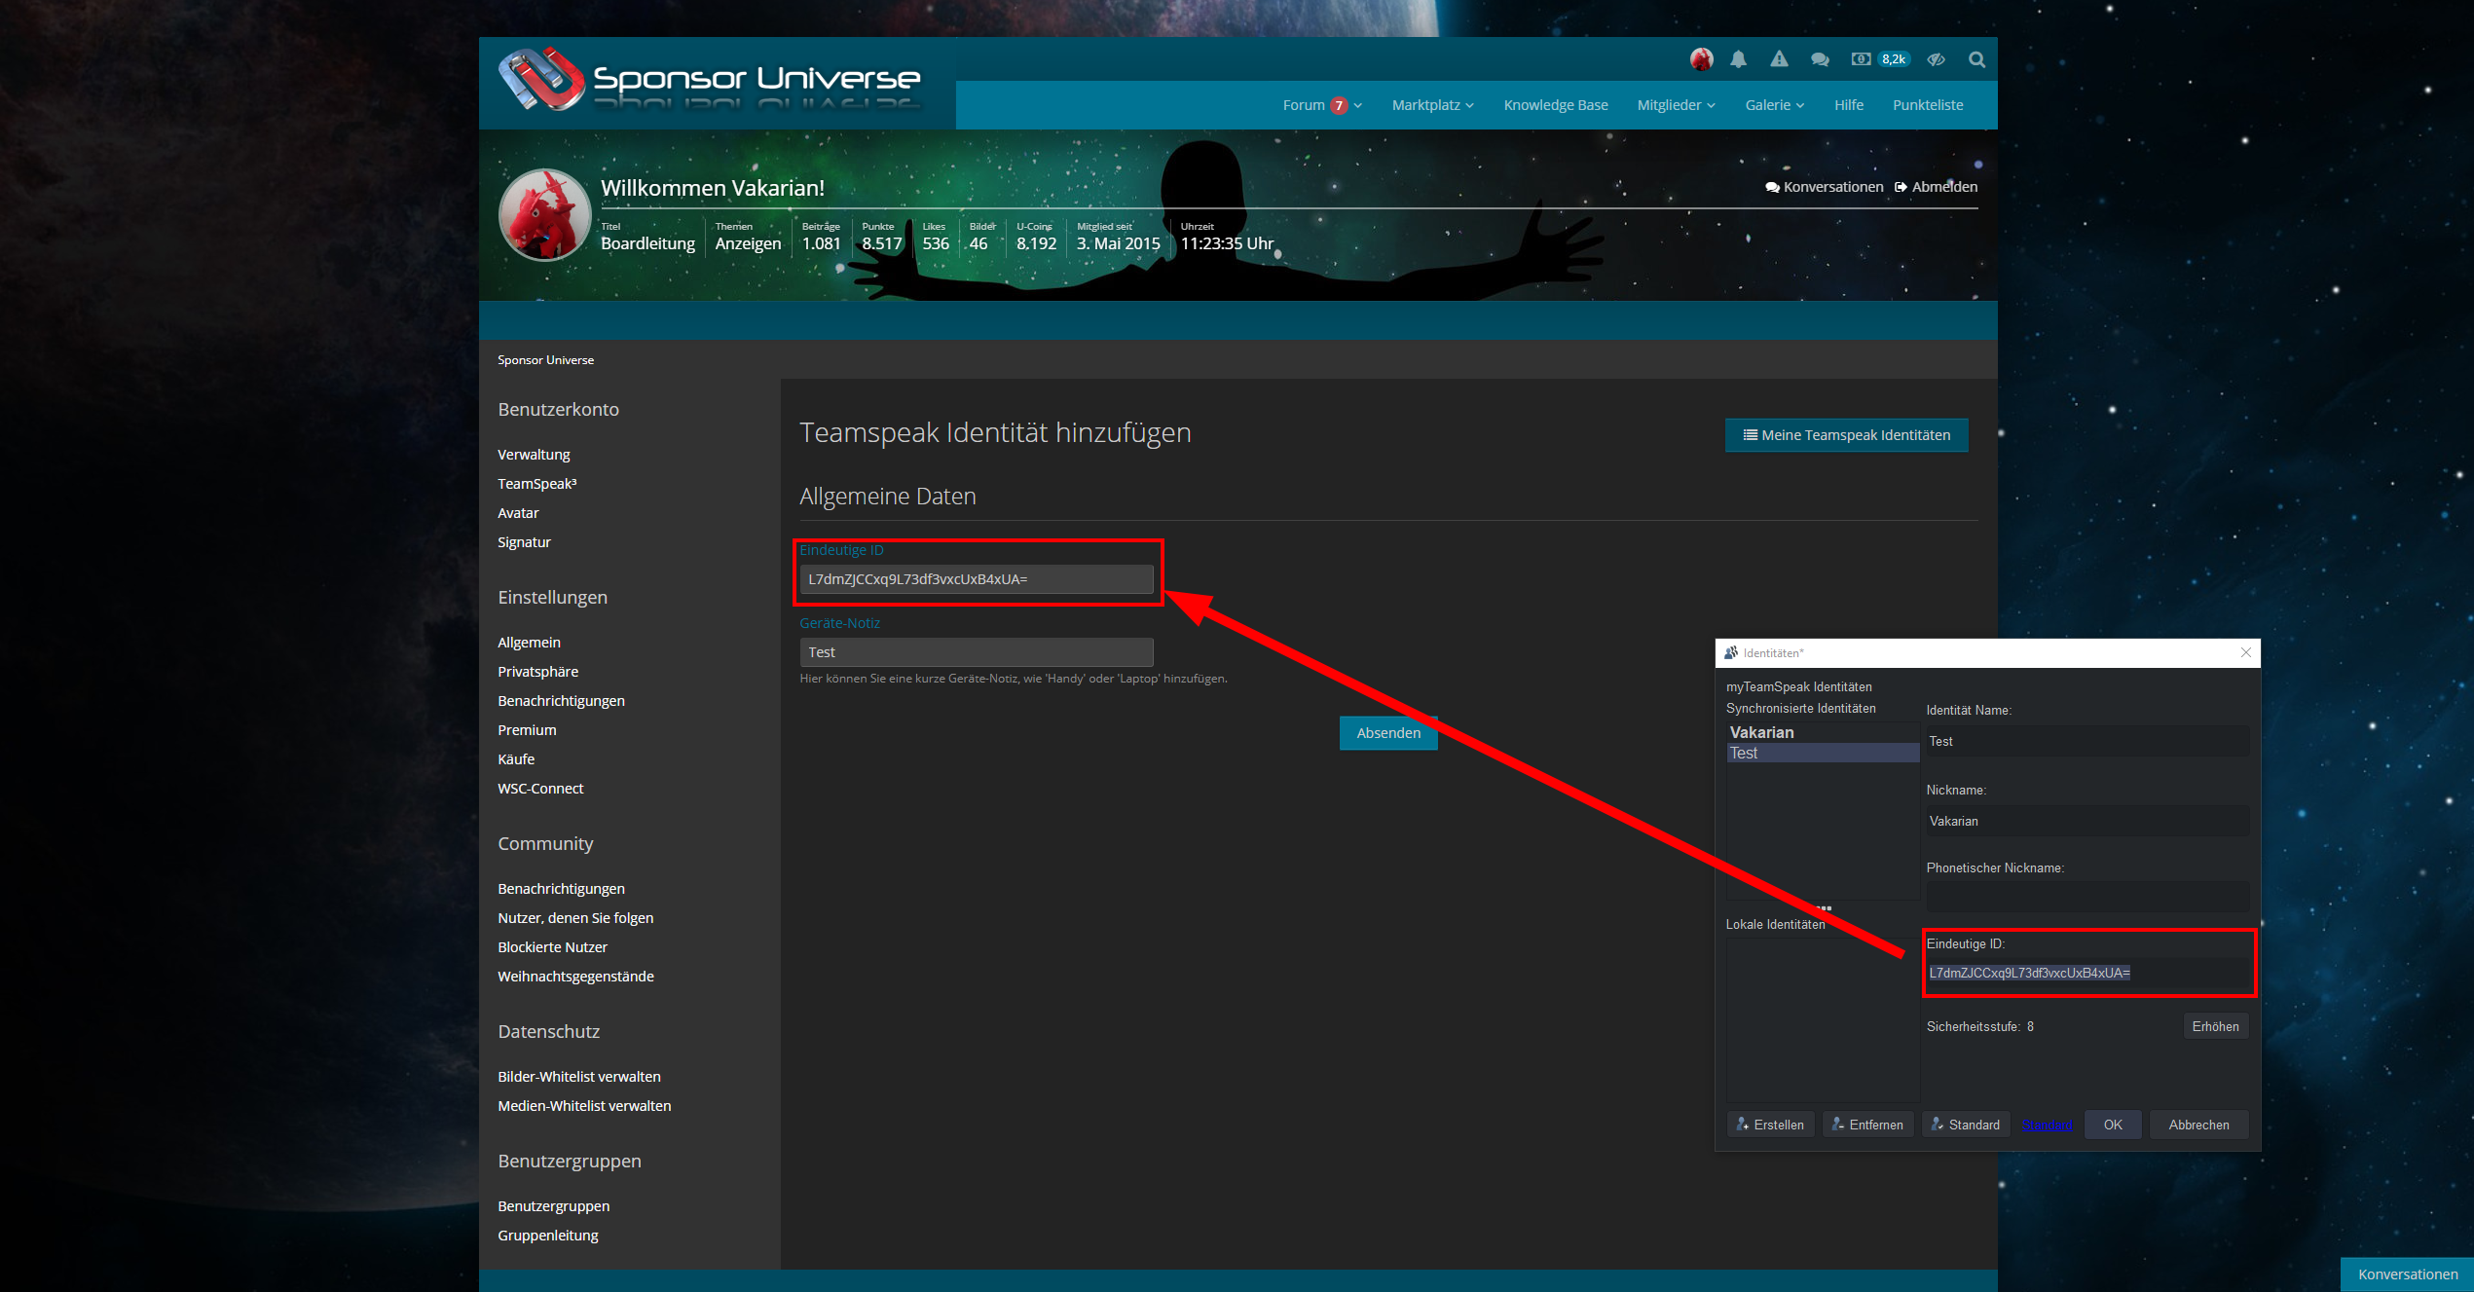Click the Erstellen identity button
This screenshot has height=1292, width=2474.
pyautogui.click(x=1769, y=1125)
